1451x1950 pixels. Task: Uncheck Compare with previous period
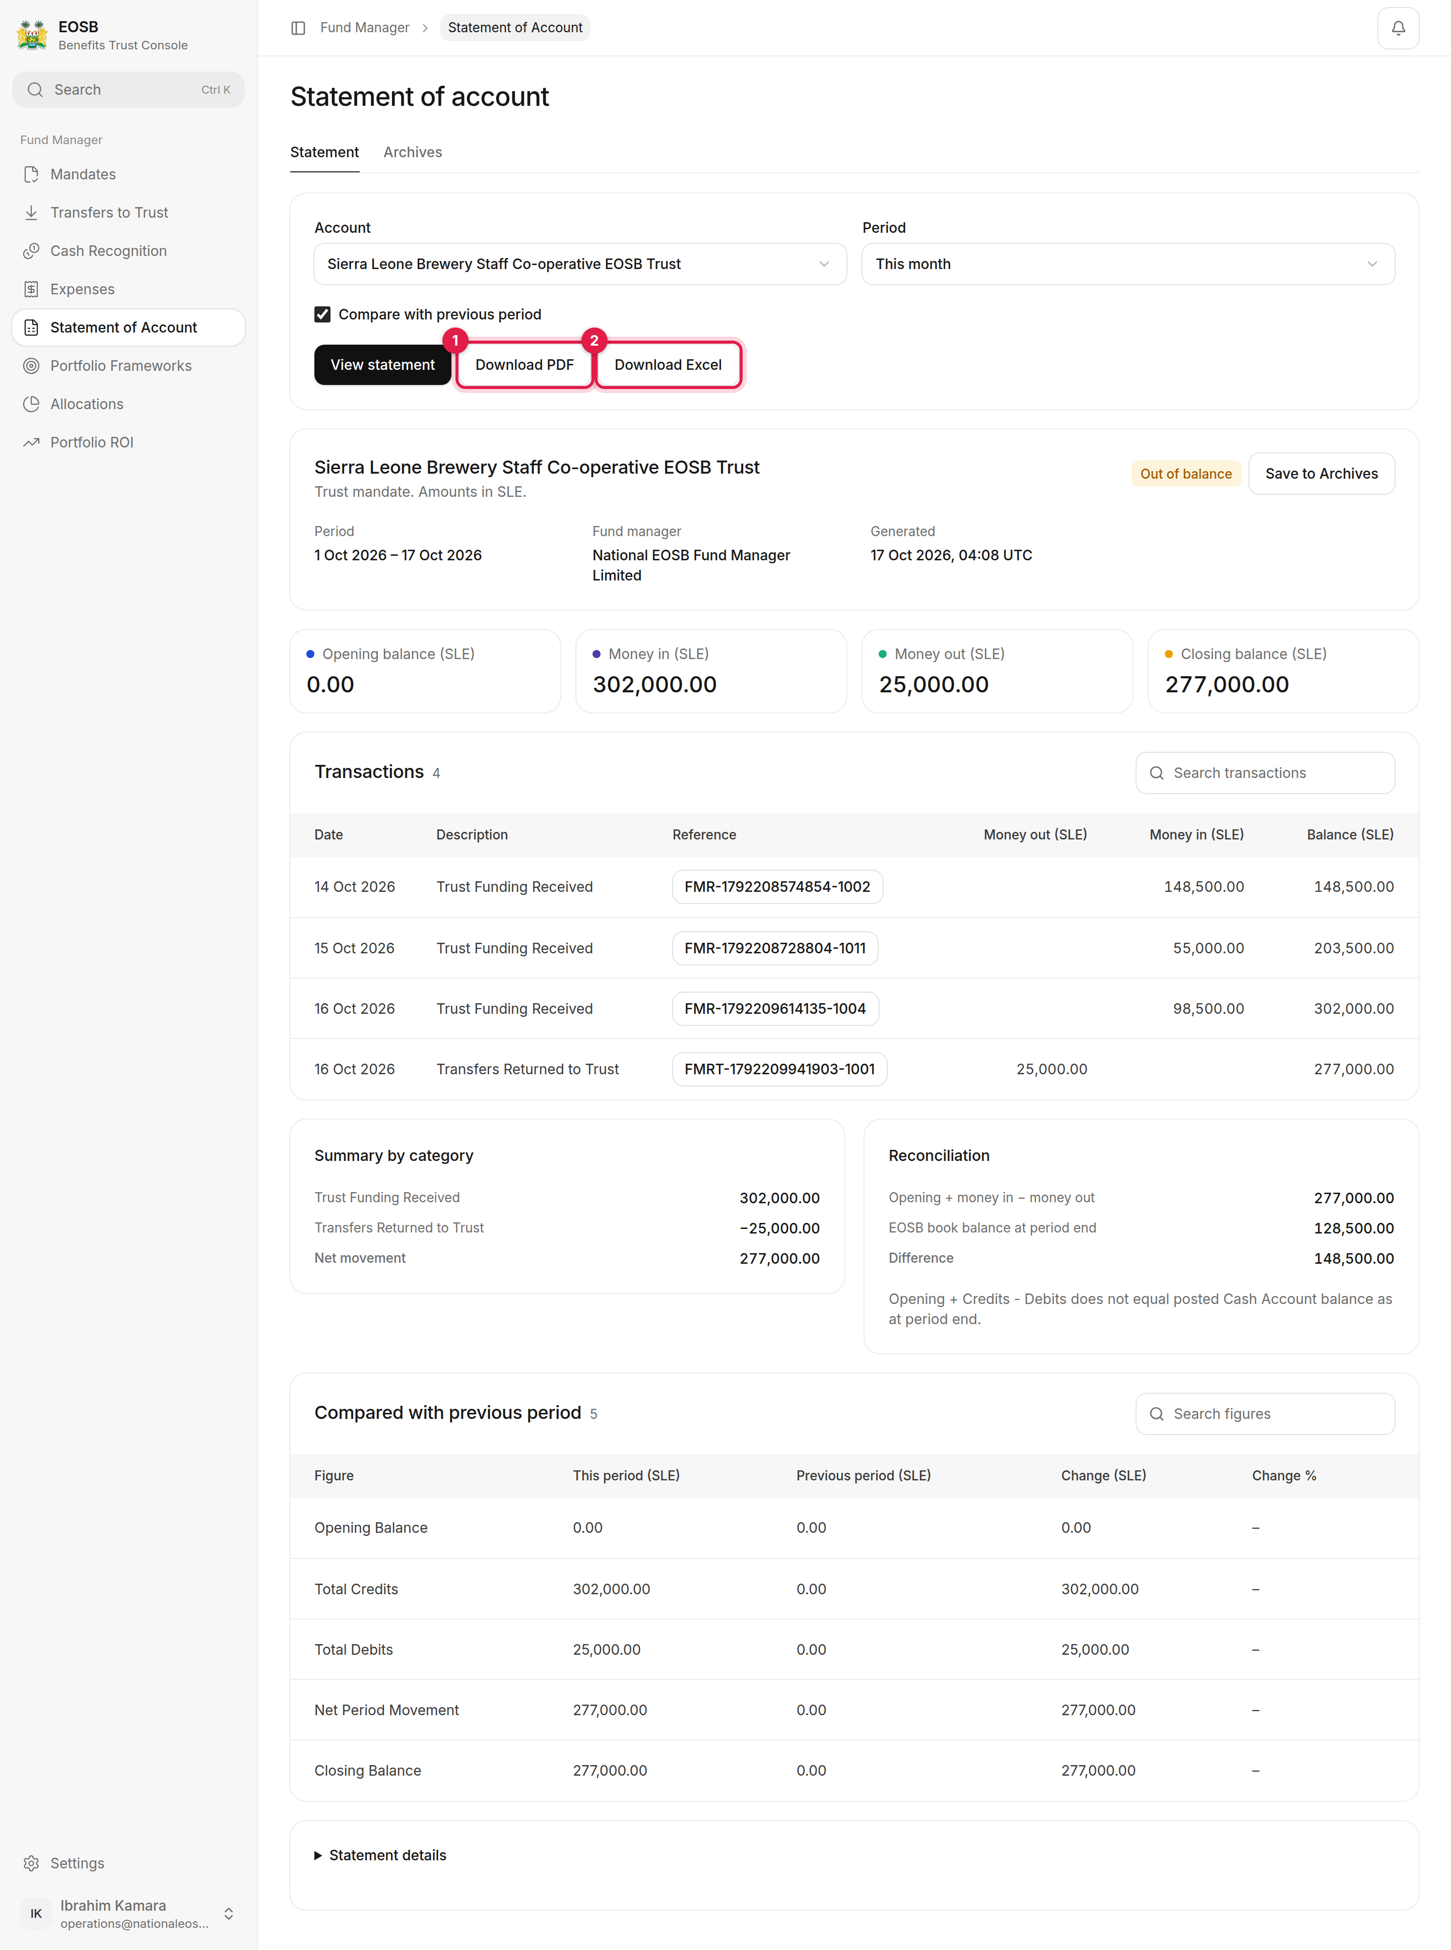click(x=322, y=314)
